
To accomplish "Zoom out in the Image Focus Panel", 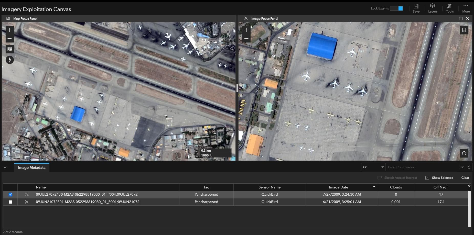I will coord(246,39).
